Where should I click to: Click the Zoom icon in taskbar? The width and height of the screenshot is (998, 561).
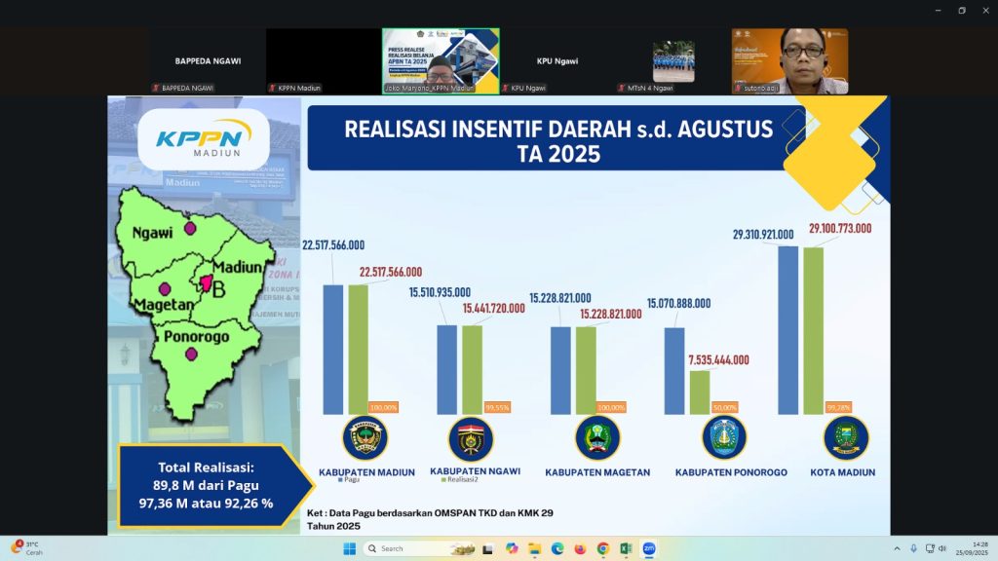(x=648, y=548)
